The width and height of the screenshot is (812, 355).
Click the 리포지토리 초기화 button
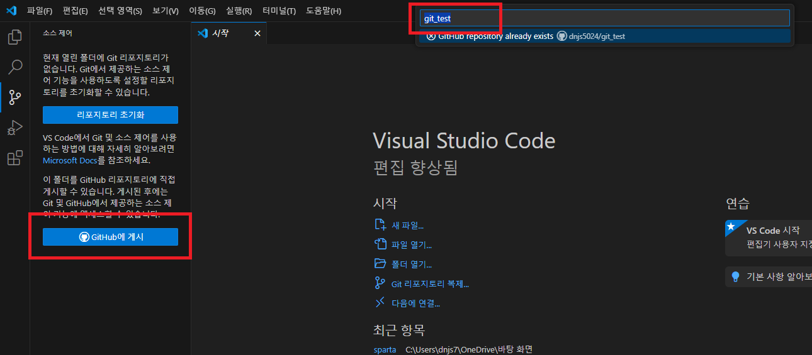110,115
